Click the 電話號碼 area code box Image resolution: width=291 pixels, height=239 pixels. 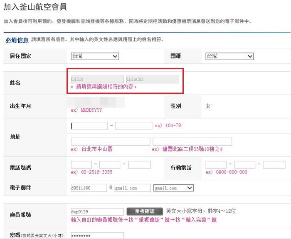(81, 165)
